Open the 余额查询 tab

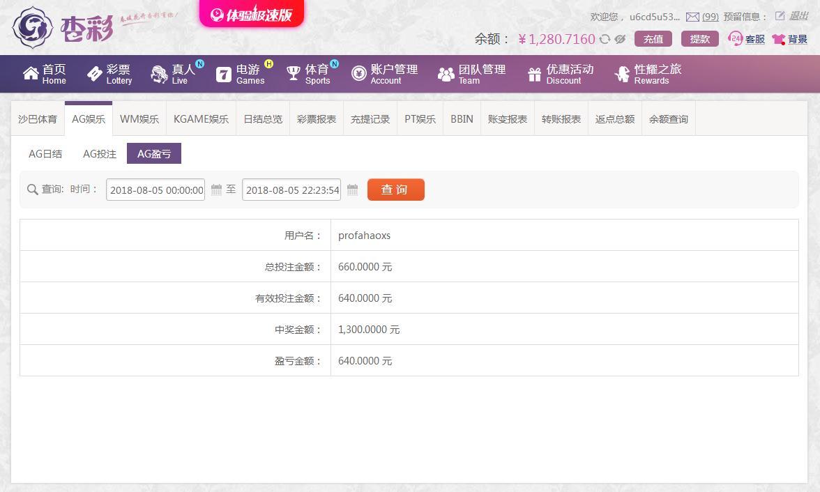[x=668, y=118]
